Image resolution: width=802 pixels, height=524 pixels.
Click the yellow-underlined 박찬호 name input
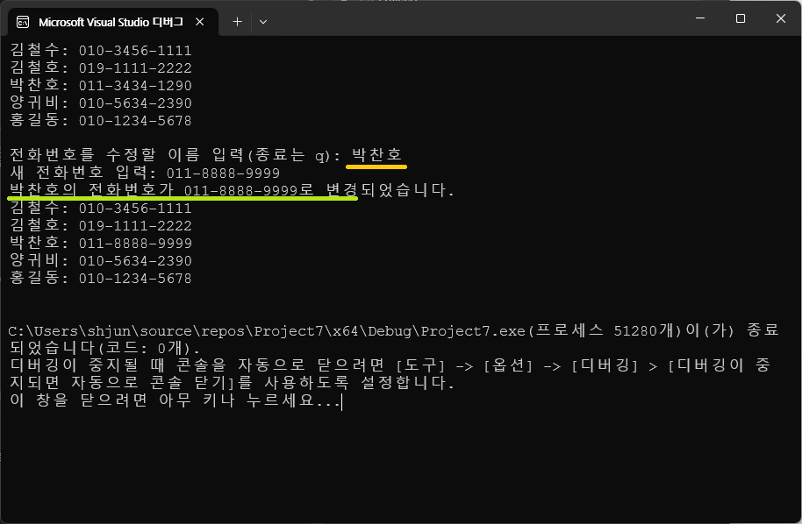[x=378, y=156]
